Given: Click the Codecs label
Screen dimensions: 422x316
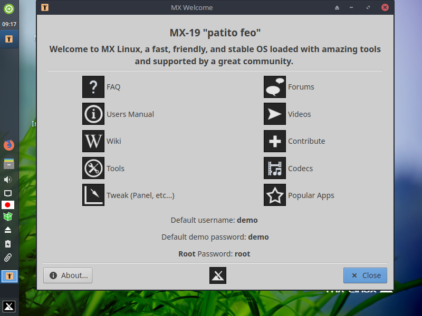Looking at the screenshot, I should (x=300, y=169).
